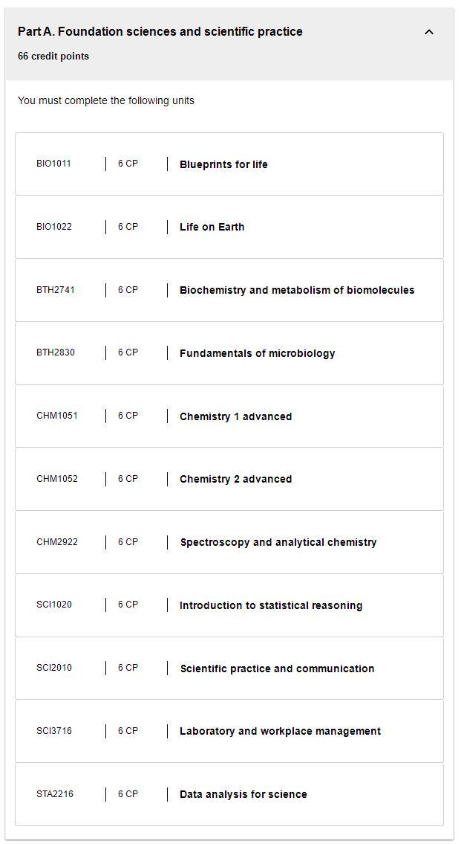Click the 66 credit points label
The height and width of the screenshot is (844, 461).
pyautogui.click(x=53, y=56)
